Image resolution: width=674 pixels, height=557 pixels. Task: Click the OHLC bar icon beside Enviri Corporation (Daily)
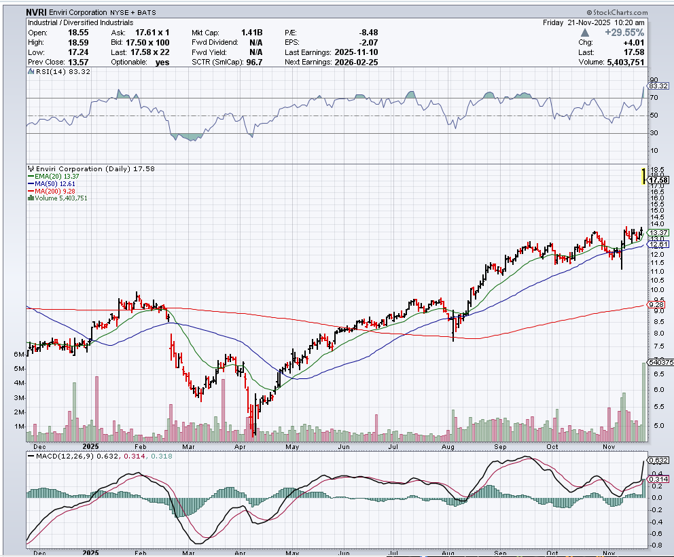(30, 168)
